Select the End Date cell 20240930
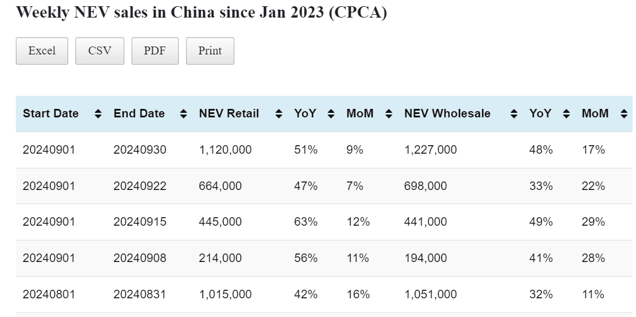Image resolution: width=636 pixels, height=317 pixels. (140, 150)
